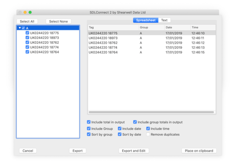
Task: Open the Spreadsheet tab
Action: [145, 20]
